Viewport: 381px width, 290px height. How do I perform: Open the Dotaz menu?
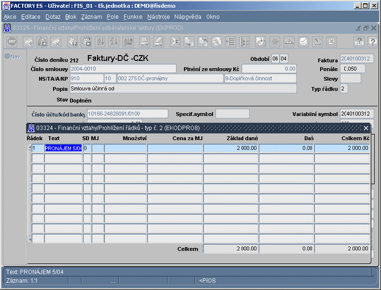pyautogui.click(x=53, y=17)
